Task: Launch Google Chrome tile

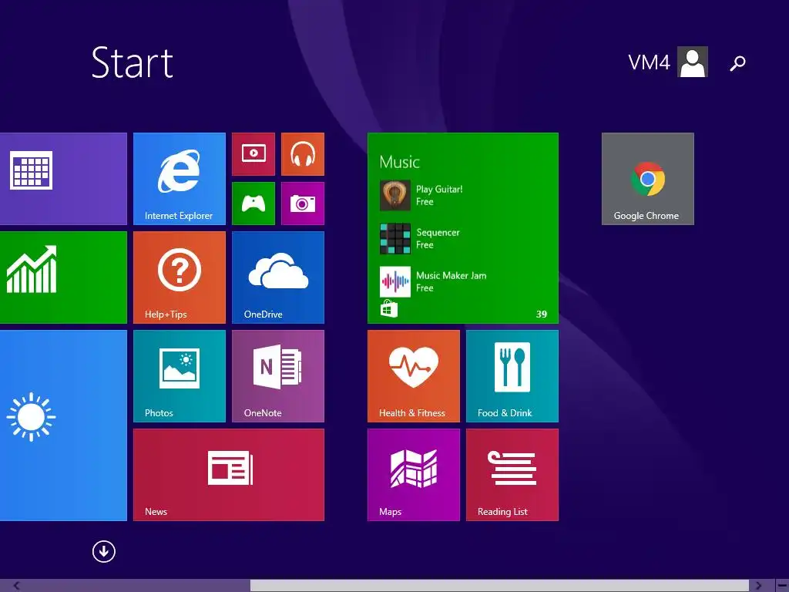Action: 647,179
